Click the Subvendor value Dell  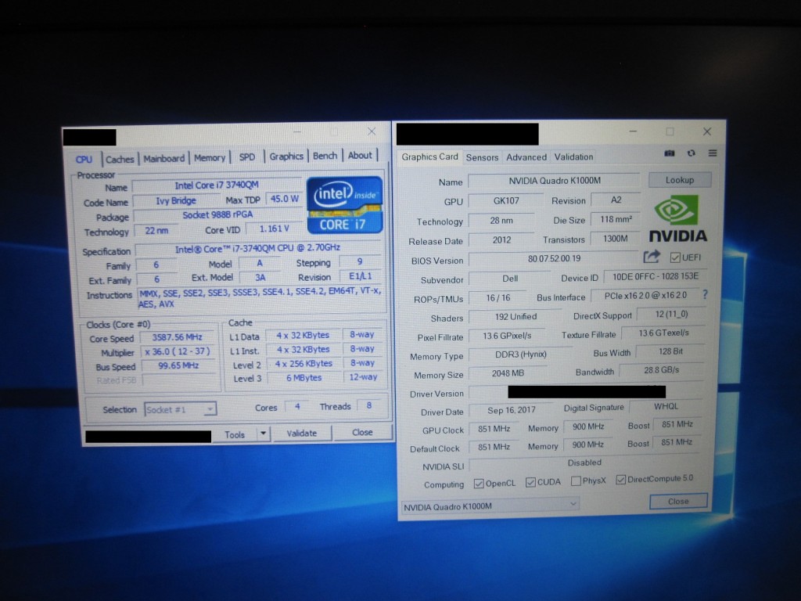point(510,279)
